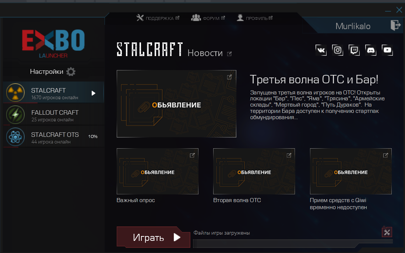Click the Вторая волна ОТС caption
405x253 pixels.
click(x=237, y=200)
